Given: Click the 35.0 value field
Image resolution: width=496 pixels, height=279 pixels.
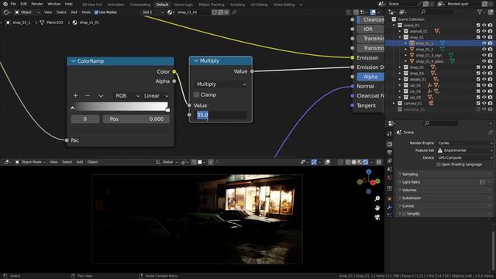Looking at the screenshot, I should point(221,115).
